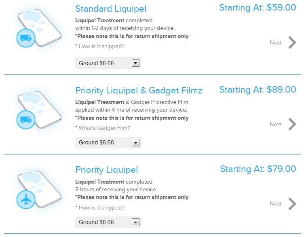Click the Next chevron arrow for the $79.00 option
Viewport: 306px width, 237px height.
click(x=292, y=204)
